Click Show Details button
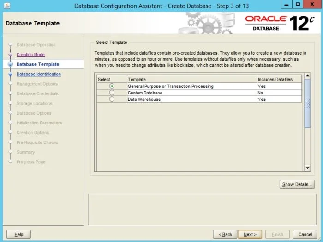Image resolution: width=323 pixels, height=242 pixels. coord(297,184)
